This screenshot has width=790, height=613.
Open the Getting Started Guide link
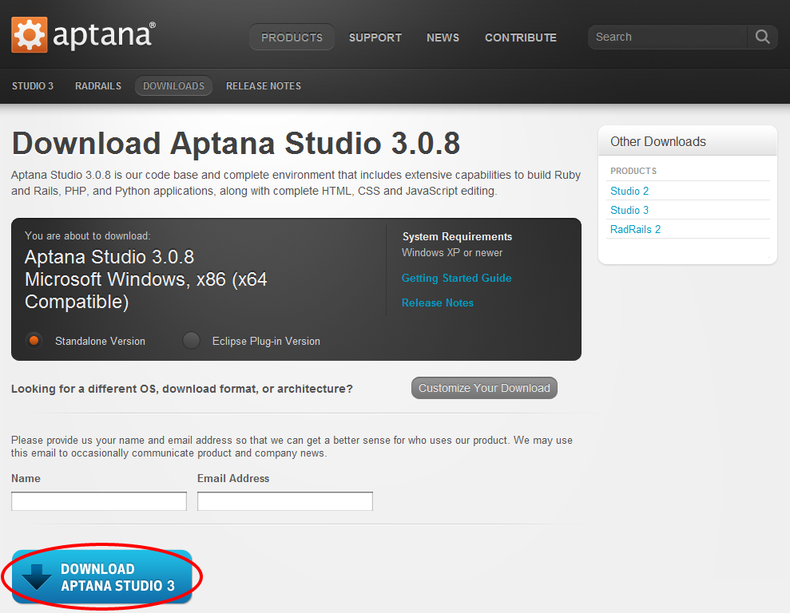tap(456, 278)
